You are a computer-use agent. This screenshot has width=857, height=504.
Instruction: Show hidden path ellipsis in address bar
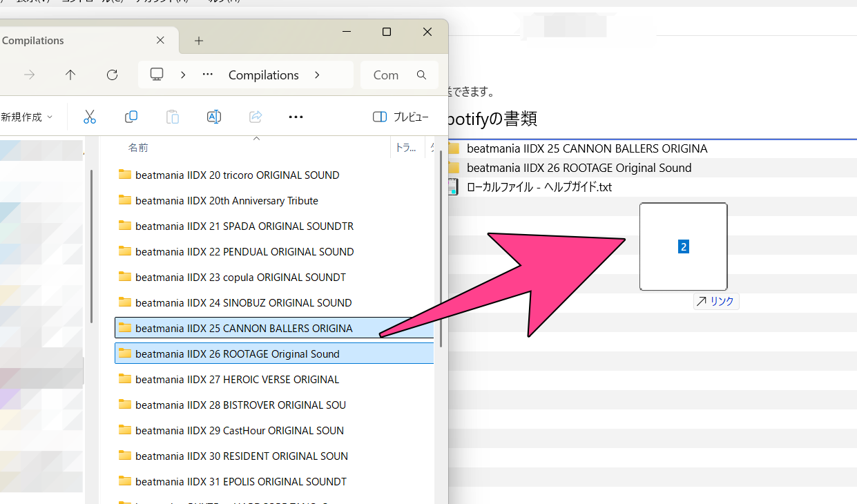tap(208, 75)
